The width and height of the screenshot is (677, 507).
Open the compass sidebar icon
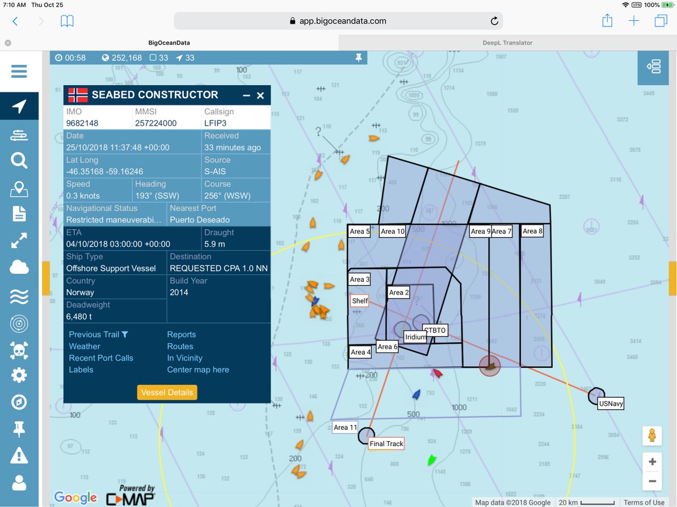pyautogui.click(x=19, y=402)
